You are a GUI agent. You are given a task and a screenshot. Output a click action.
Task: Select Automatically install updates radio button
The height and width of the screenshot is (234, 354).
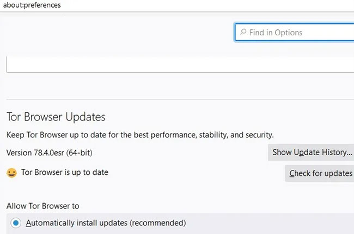[x=16, y=223]
